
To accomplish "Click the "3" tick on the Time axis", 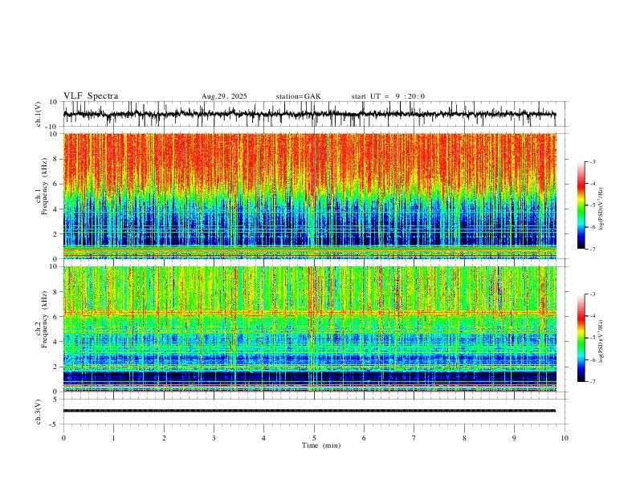I will (x=214, y=438).
